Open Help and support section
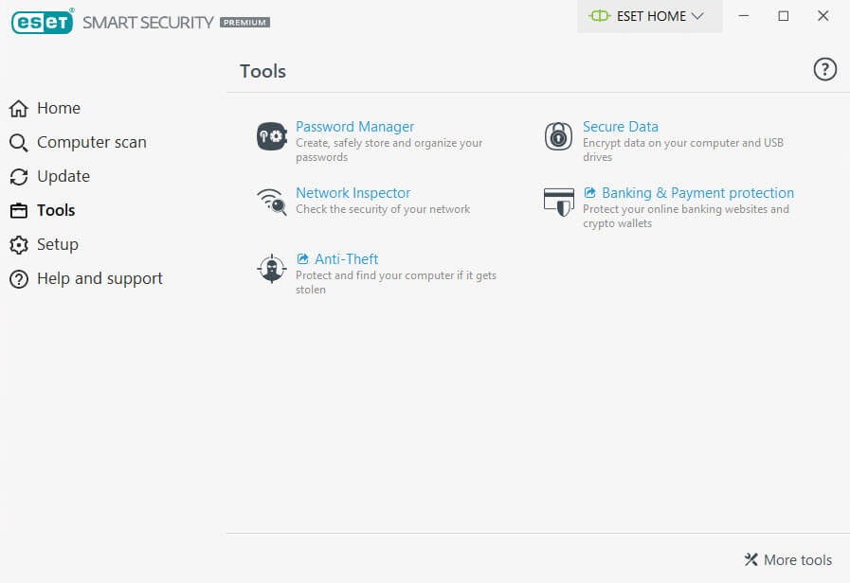 99,279
